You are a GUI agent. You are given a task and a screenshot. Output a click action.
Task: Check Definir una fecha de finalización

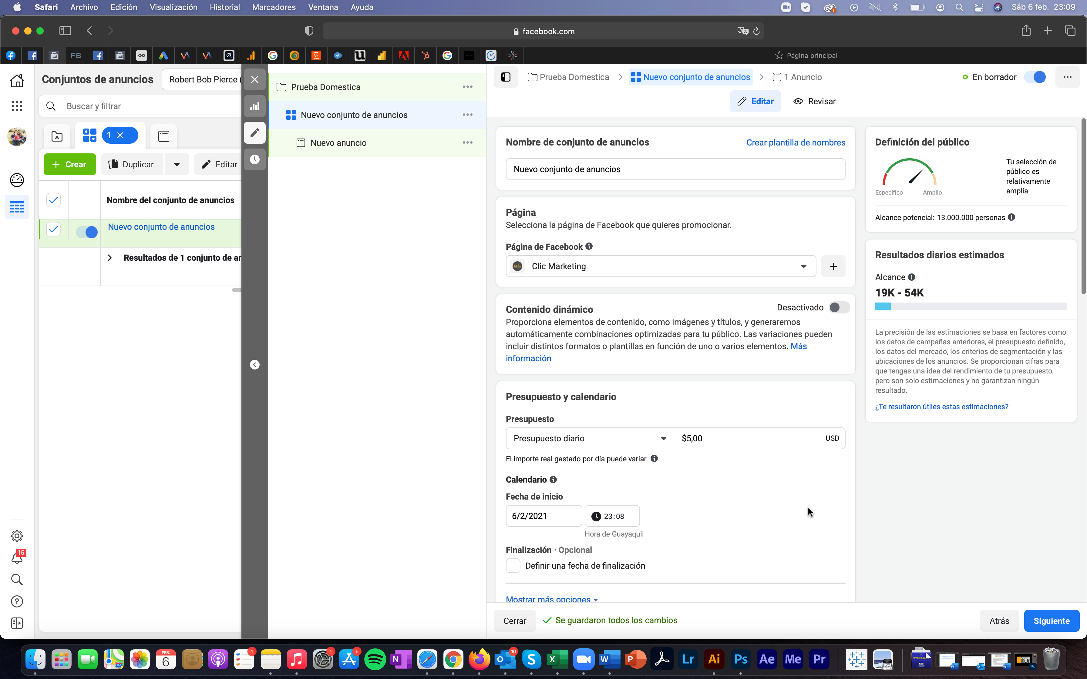pyautogui.click(x=513, y=566)
